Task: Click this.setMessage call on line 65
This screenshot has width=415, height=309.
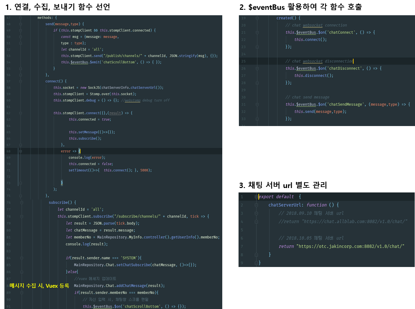Action: tap(92, 132)
